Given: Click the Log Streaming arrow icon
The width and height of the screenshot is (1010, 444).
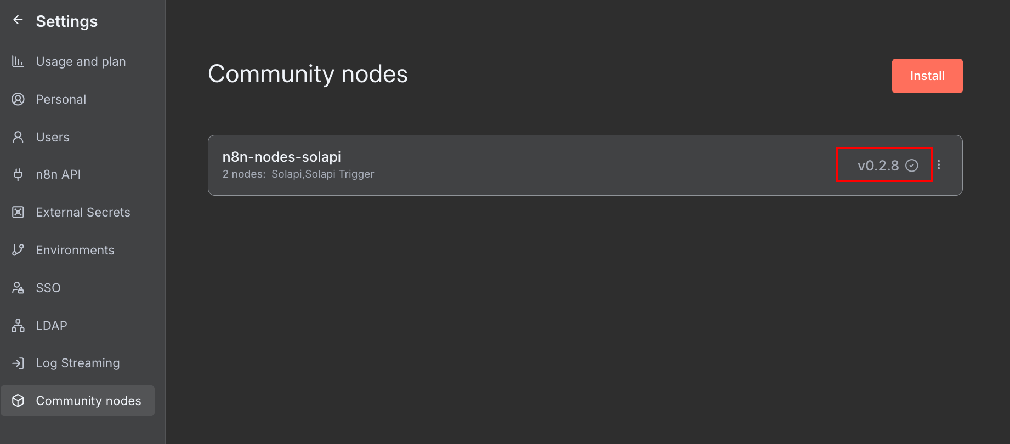Looking at the screenshot, I should point(18,363).
